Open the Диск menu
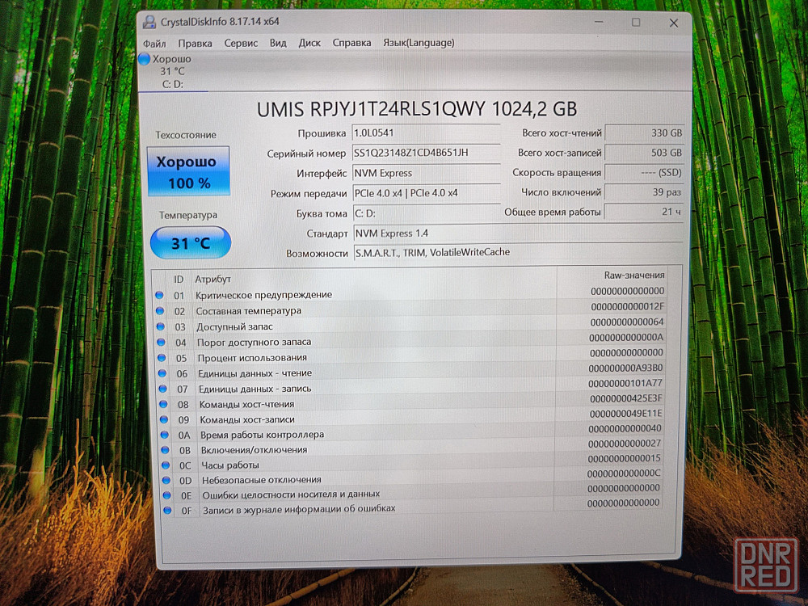 (x=309, y=43)
